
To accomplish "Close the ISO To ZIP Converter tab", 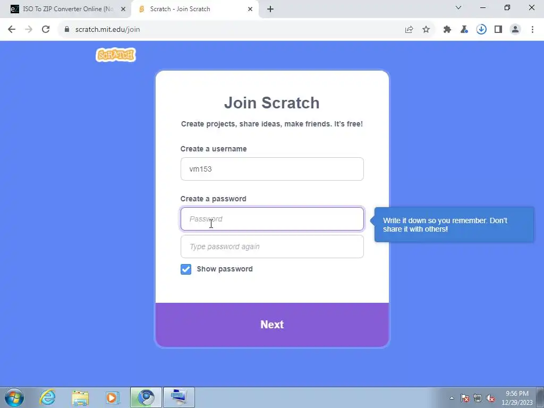I will click(x=123, y=9).
